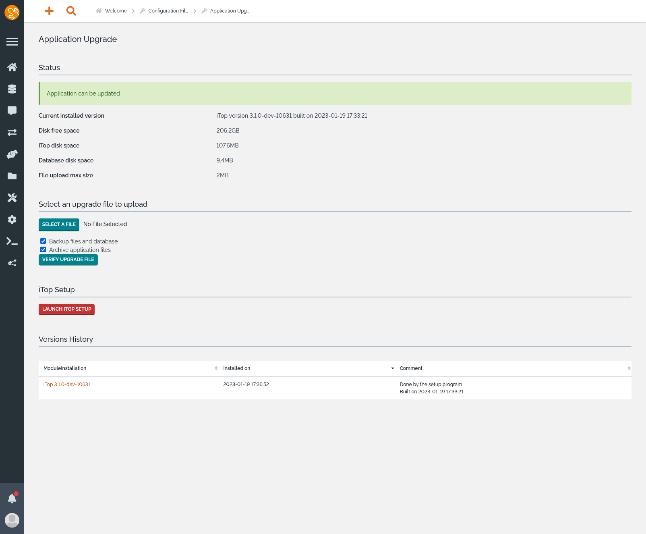Uncheck Archive application files
Screen dimensions: 646x534
43,249
